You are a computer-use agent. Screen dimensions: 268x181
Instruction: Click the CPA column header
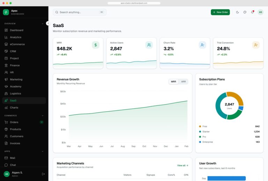(x=186, y=175)
